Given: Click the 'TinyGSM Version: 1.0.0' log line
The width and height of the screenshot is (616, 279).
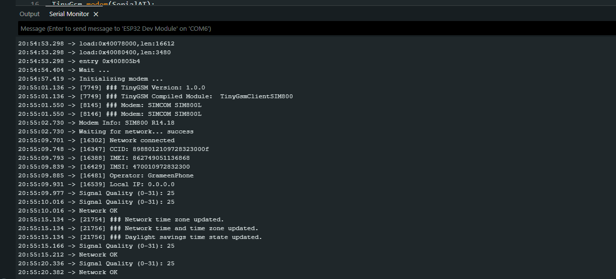Looking at the screenshot, I should click(x=165, y=87).
